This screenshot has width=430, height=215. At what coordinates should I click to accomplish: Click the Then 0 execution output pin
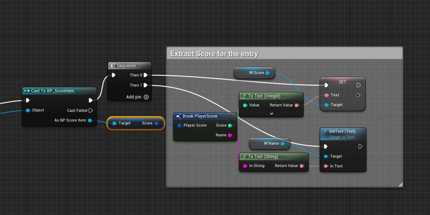(145, 75)
